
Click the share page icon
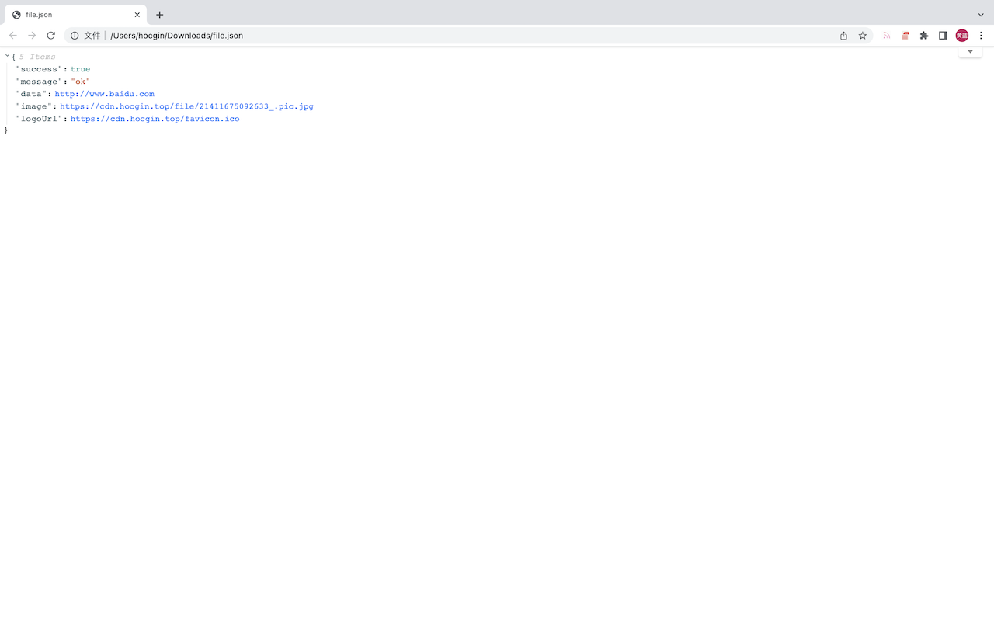844,36
